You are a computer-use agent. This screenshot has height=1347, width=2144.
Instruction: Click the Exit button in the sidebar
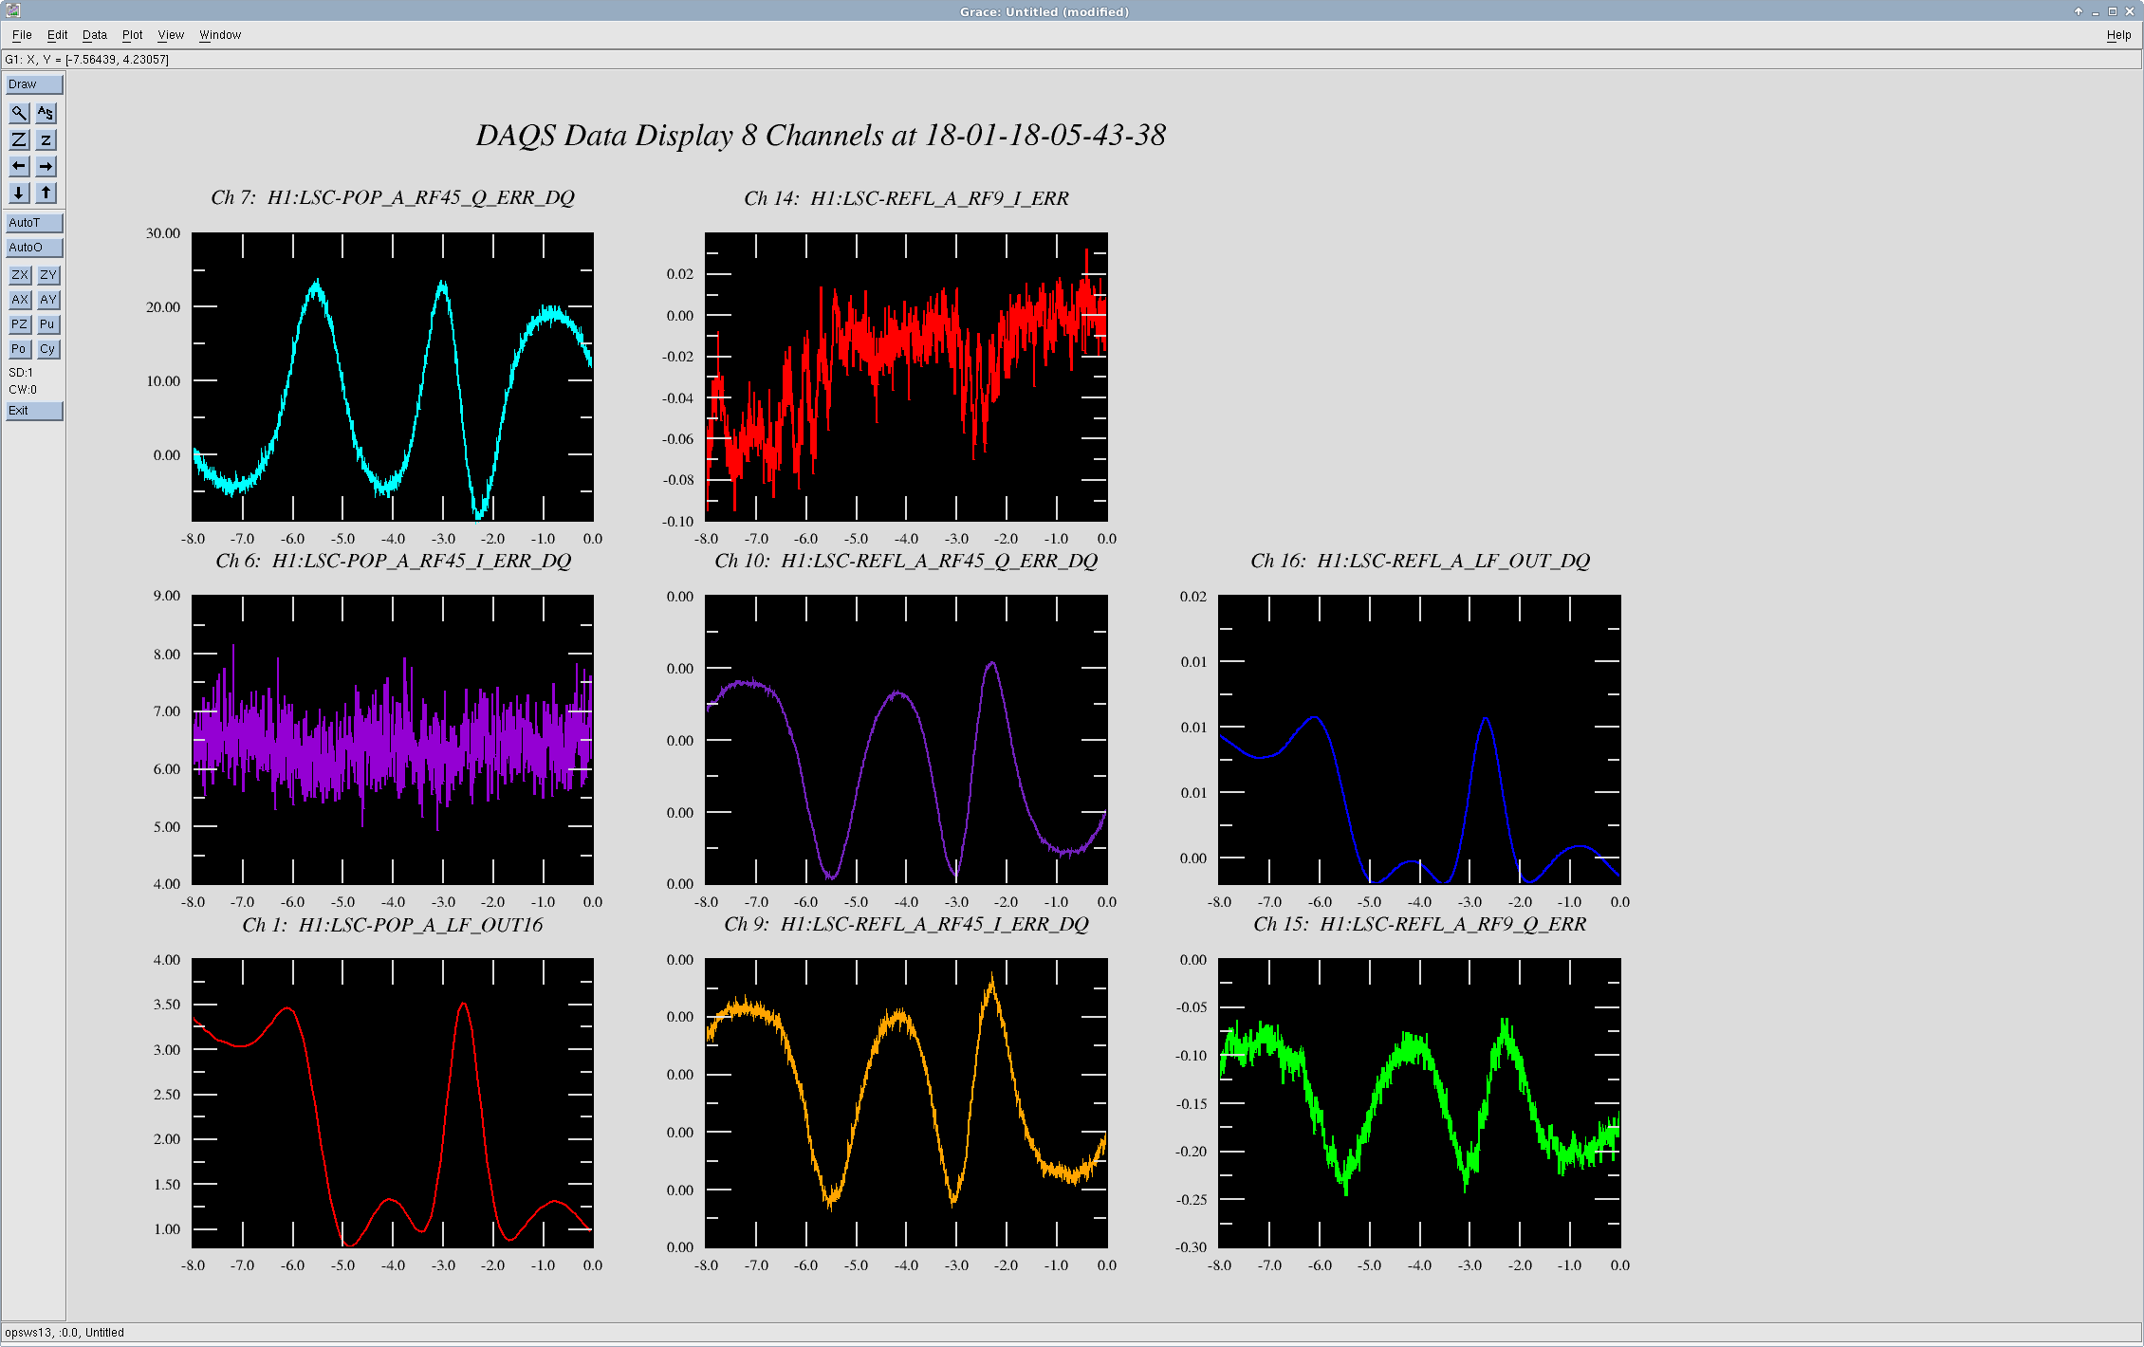pos(34,411)
